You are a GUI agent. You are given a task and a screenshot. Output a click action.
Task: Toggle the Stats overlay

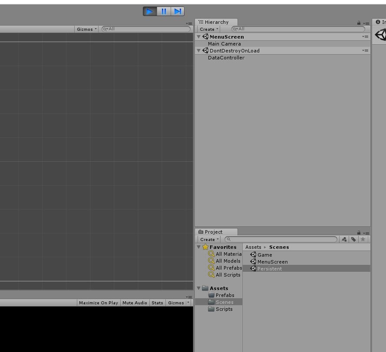click(157, 303)
